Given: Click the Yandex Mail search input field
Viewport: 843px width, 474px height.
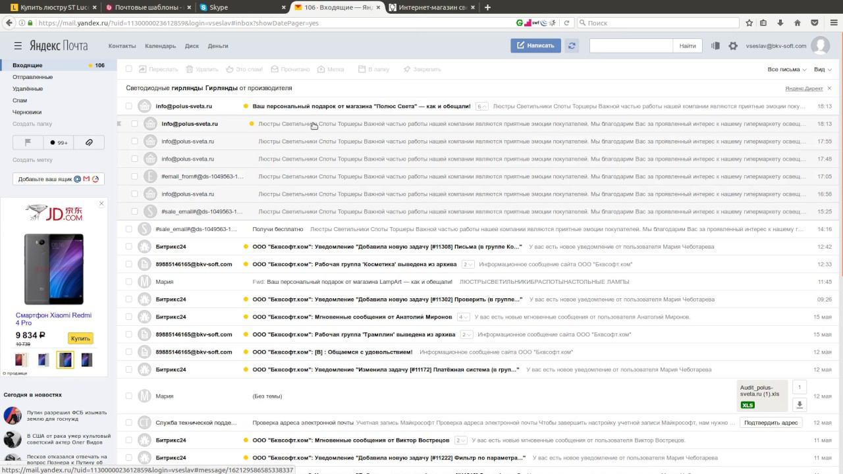Looking at the screenshot, I should point(631,45).
